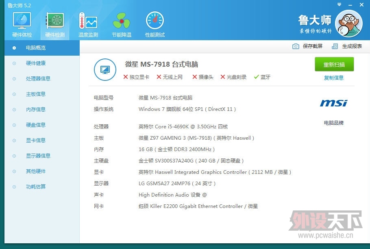
Task: Select 电脑概览 in the sidebar
Action: coord(42,48)
